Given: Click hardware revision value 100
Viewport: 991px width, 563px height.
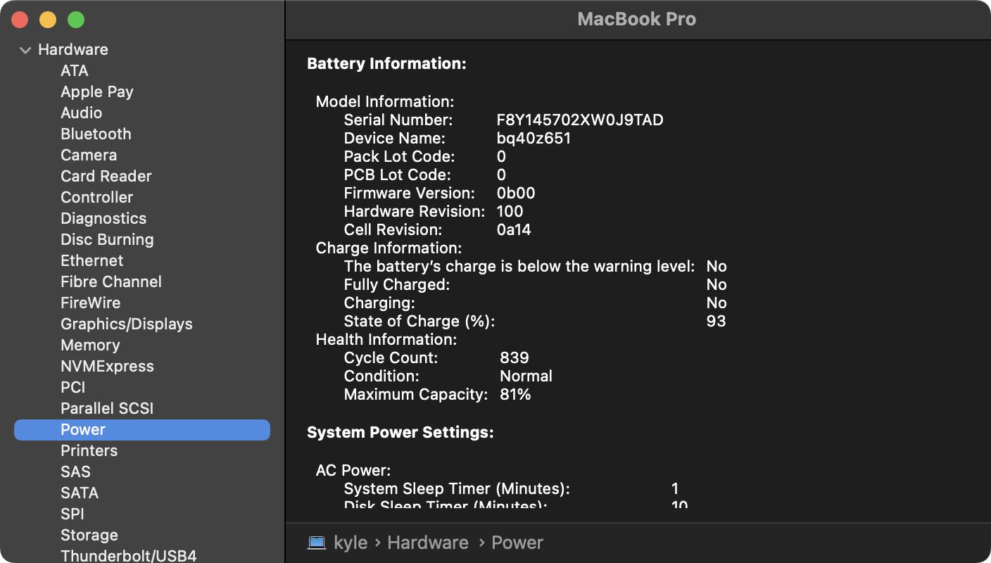Looking at the screenshot, I should (x=510, y=211).
